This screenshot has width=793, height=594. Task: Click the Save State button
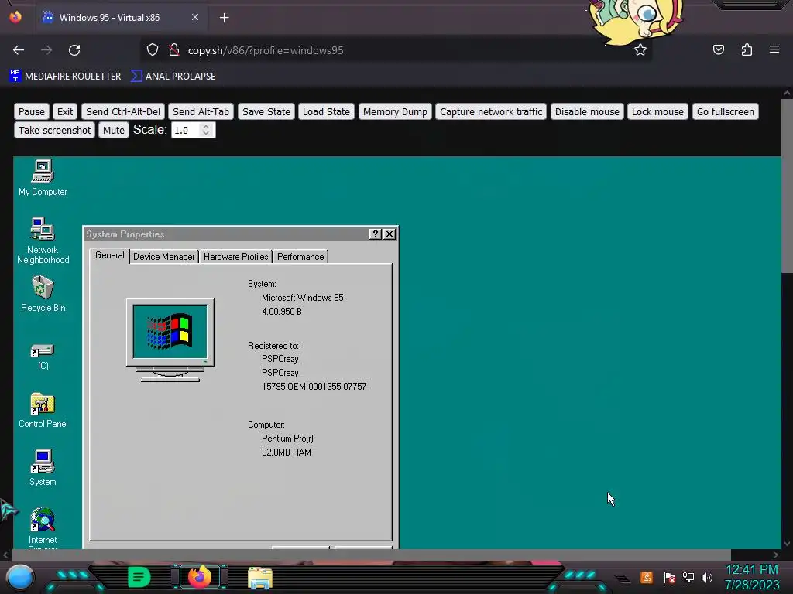(266, 111)
